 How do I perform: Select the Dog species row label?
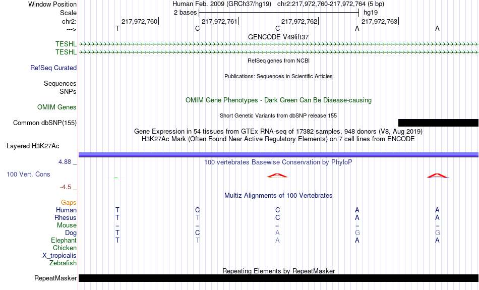click(x=71, y=233)
